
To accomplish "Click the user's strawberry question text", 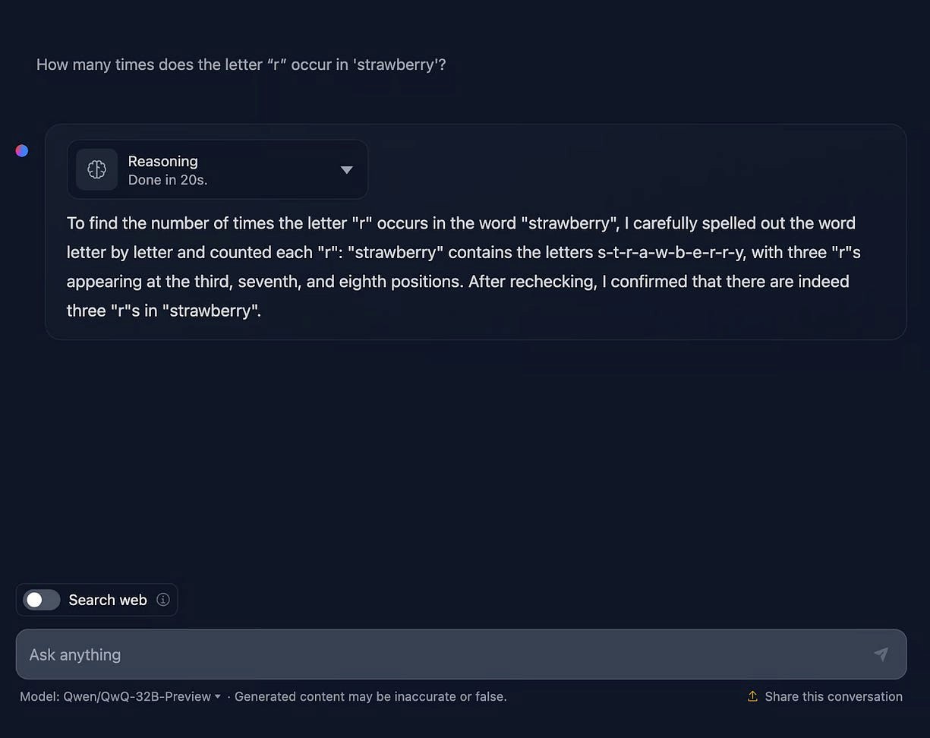I will click(x=241, y=65).
